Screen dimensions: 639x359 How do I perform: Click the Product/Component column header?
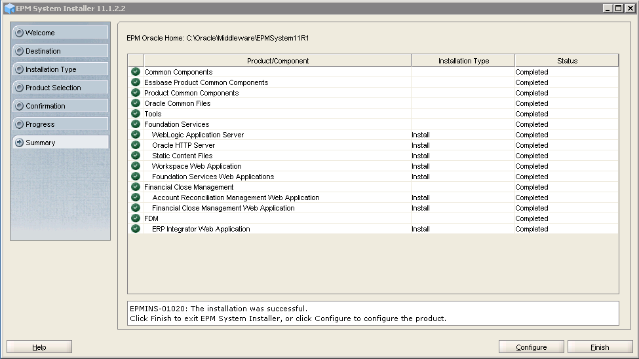[x=277, y=61]
